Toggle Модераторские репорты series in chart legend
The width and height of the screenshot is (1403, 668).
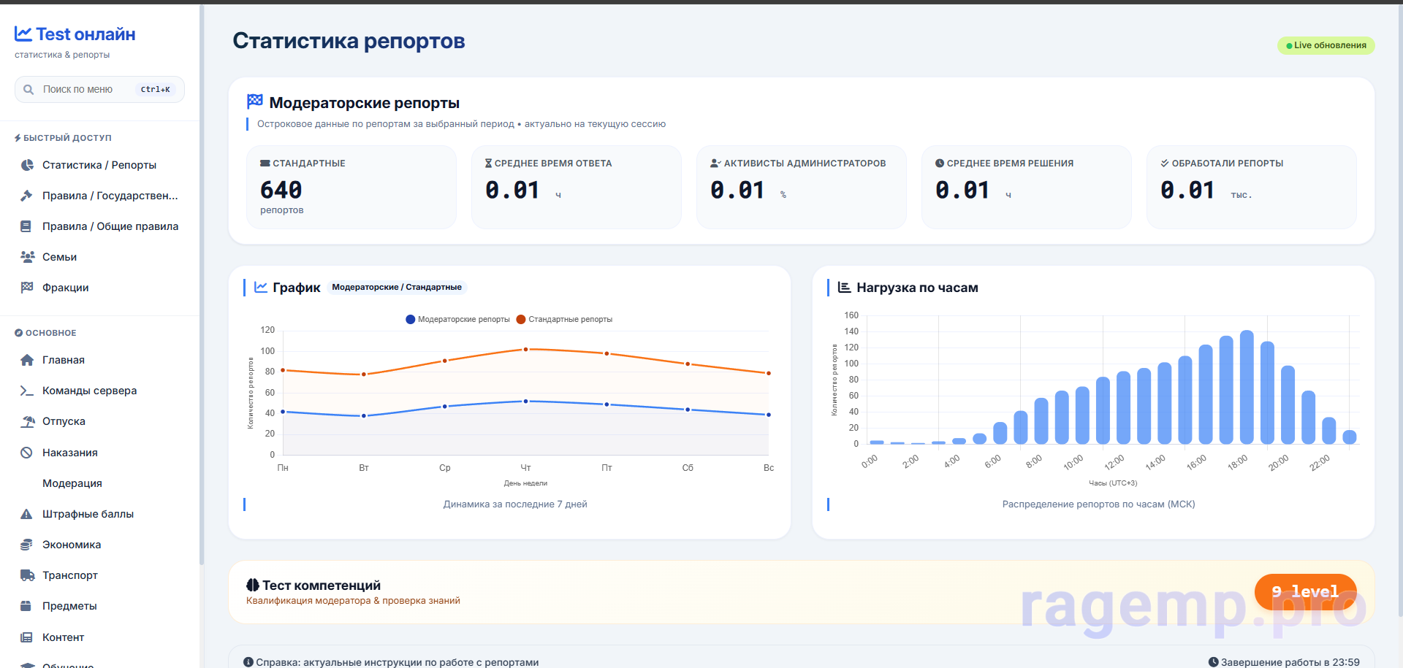[457, 319]
